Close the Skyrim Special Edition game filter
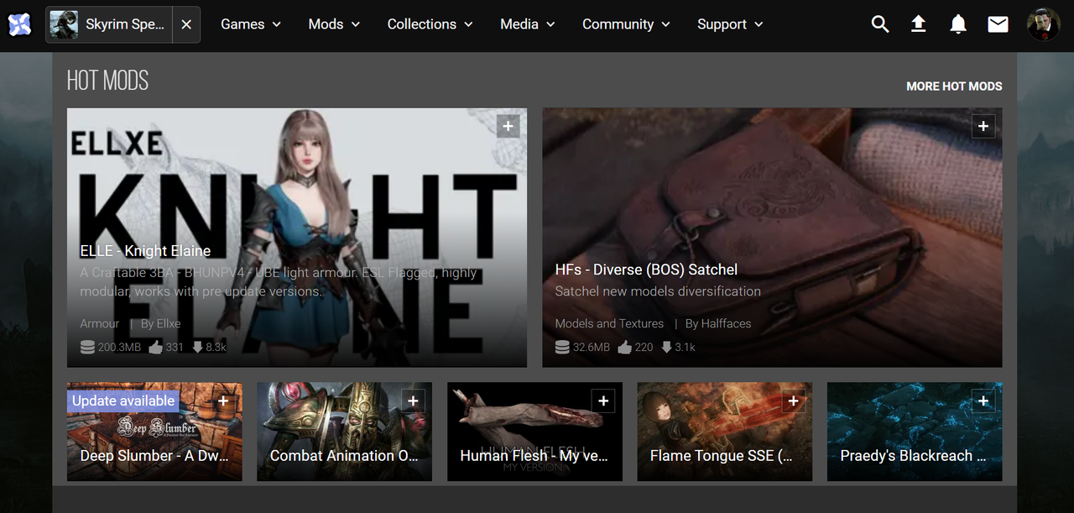 (x=186, y=25)
